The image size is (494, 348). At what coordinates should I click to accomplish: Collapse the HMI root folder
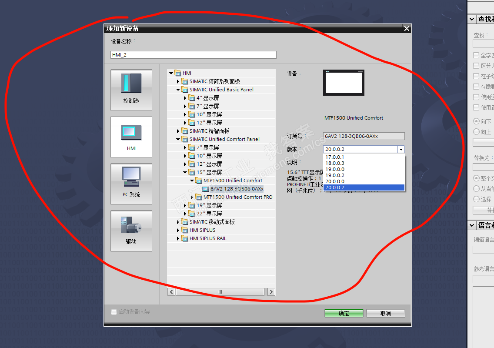pos(171,73)
